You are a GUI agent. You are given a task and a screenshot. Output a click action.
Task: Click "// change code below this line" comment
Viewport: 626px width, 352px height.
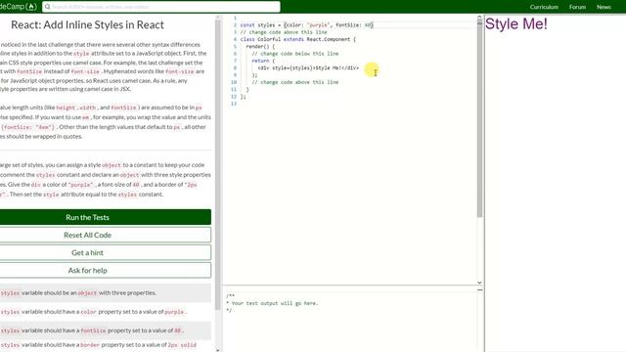pos(295,54)
